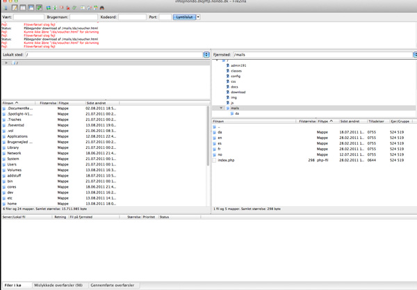This screenshot has width=417, height=290.
Task: Click the Lyntilslut quickconnect button
Action: pyautogui.click(x=184, y=17)
